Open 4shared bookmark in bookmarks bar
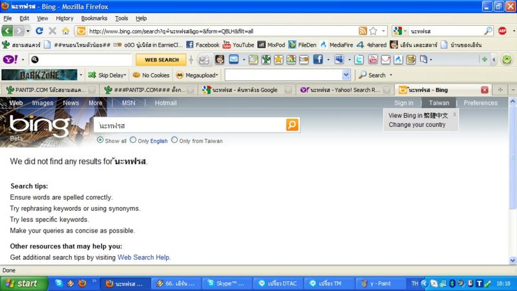This screenshot has width=517, height=291. [x=372, y=45]
